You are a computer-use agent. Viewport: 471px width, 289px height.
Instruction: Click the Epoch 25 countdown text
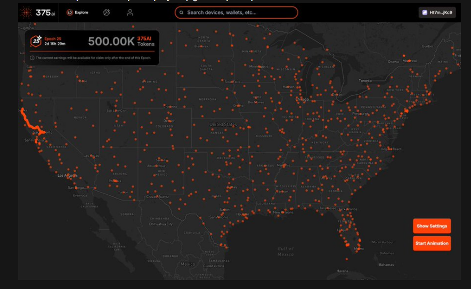55,44
